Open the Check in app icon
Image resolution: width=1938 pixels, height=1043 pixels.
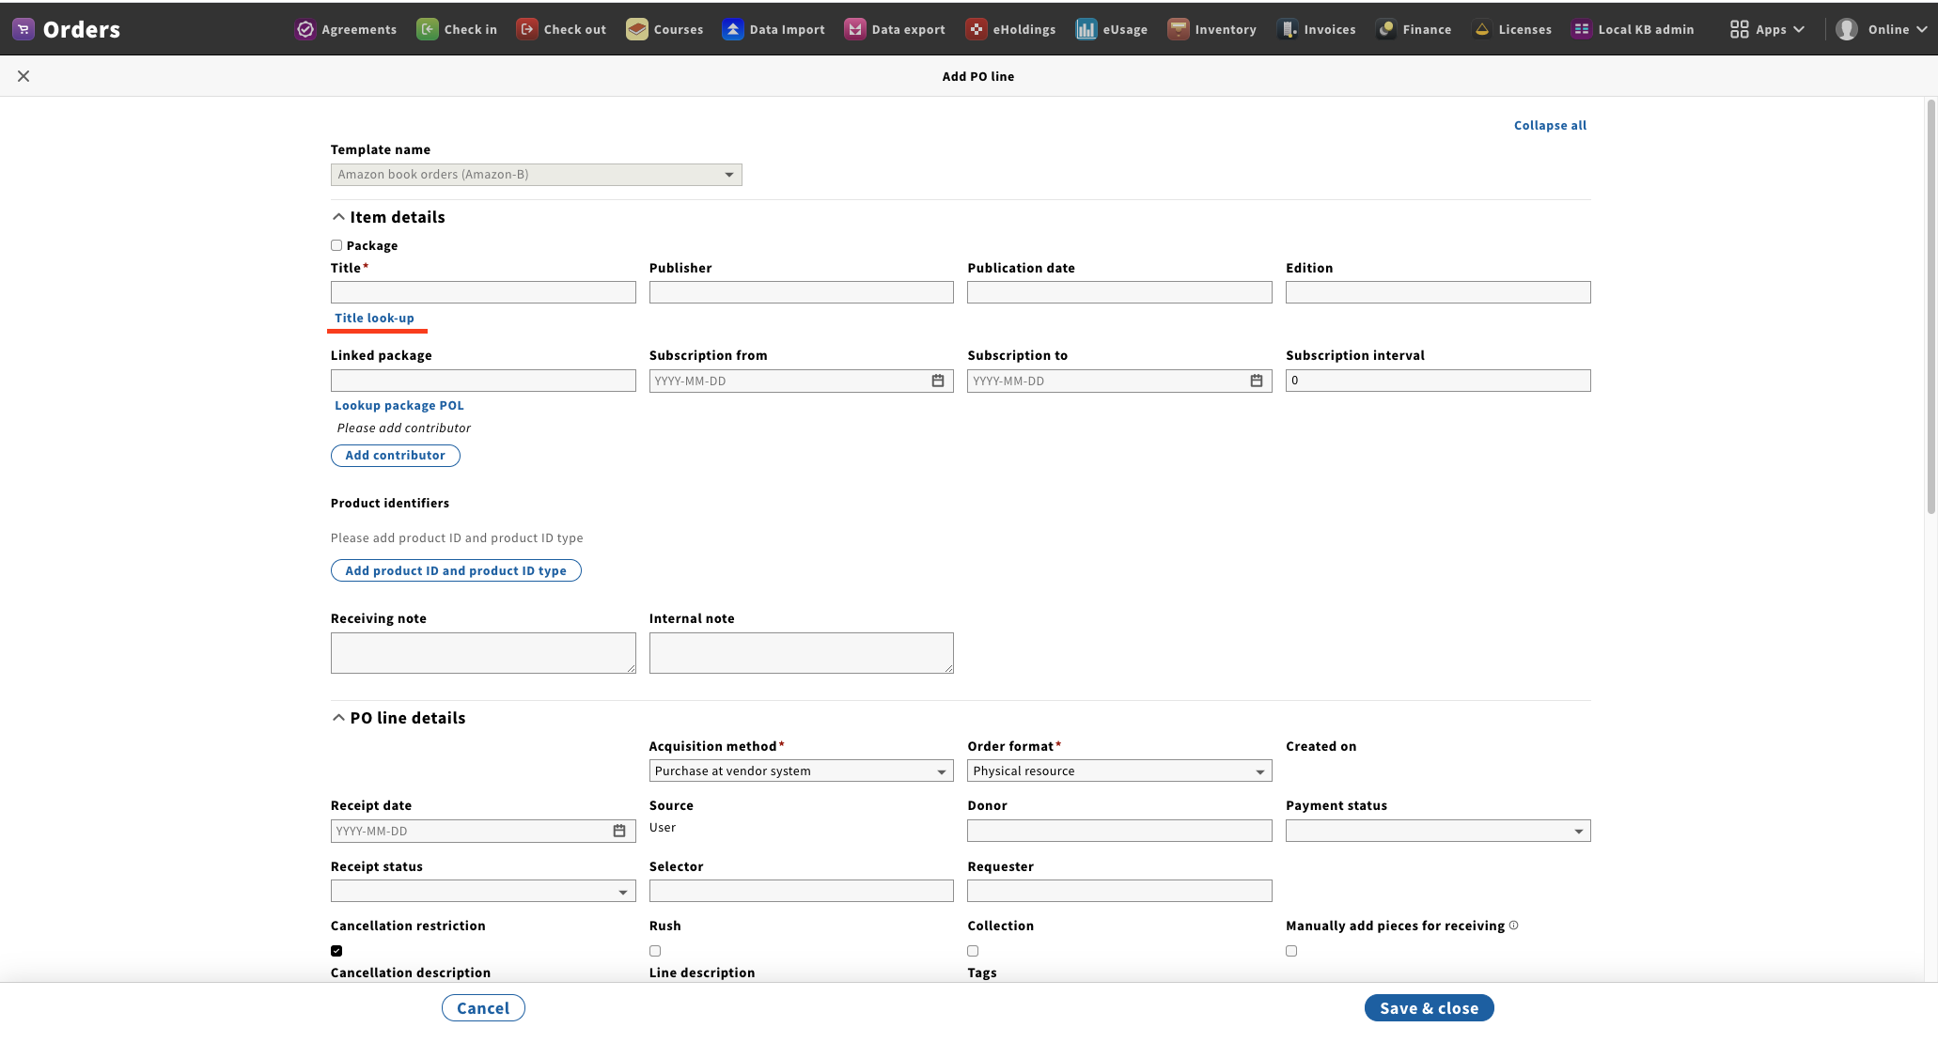pos(428,29)
